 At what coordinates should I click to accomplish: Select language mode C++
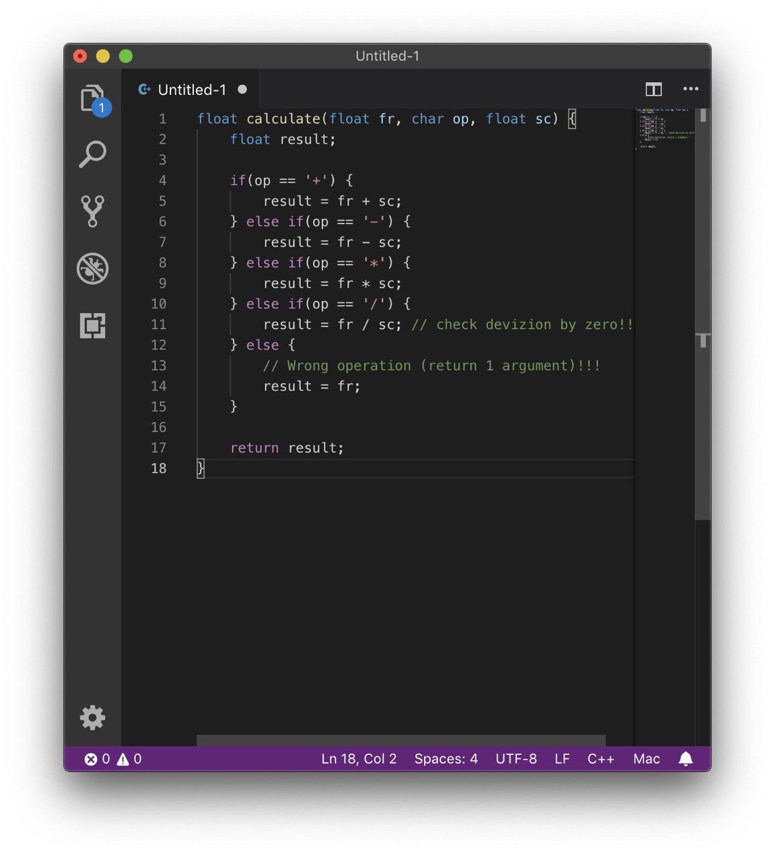[600, 759]
